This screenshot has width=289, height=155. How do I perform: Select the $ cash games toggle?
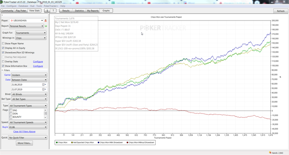click(47, 11)
